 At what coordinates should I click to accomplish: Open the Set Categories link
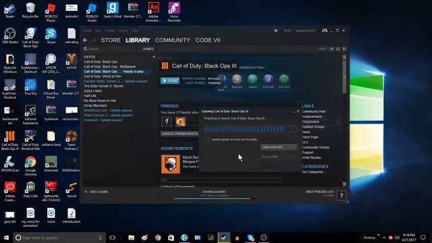(313, 172)
